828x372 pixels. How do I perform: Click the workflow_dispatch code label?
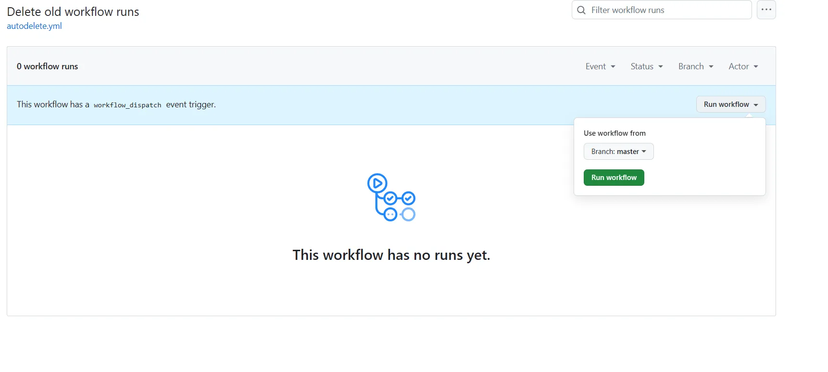coord(127,105)
